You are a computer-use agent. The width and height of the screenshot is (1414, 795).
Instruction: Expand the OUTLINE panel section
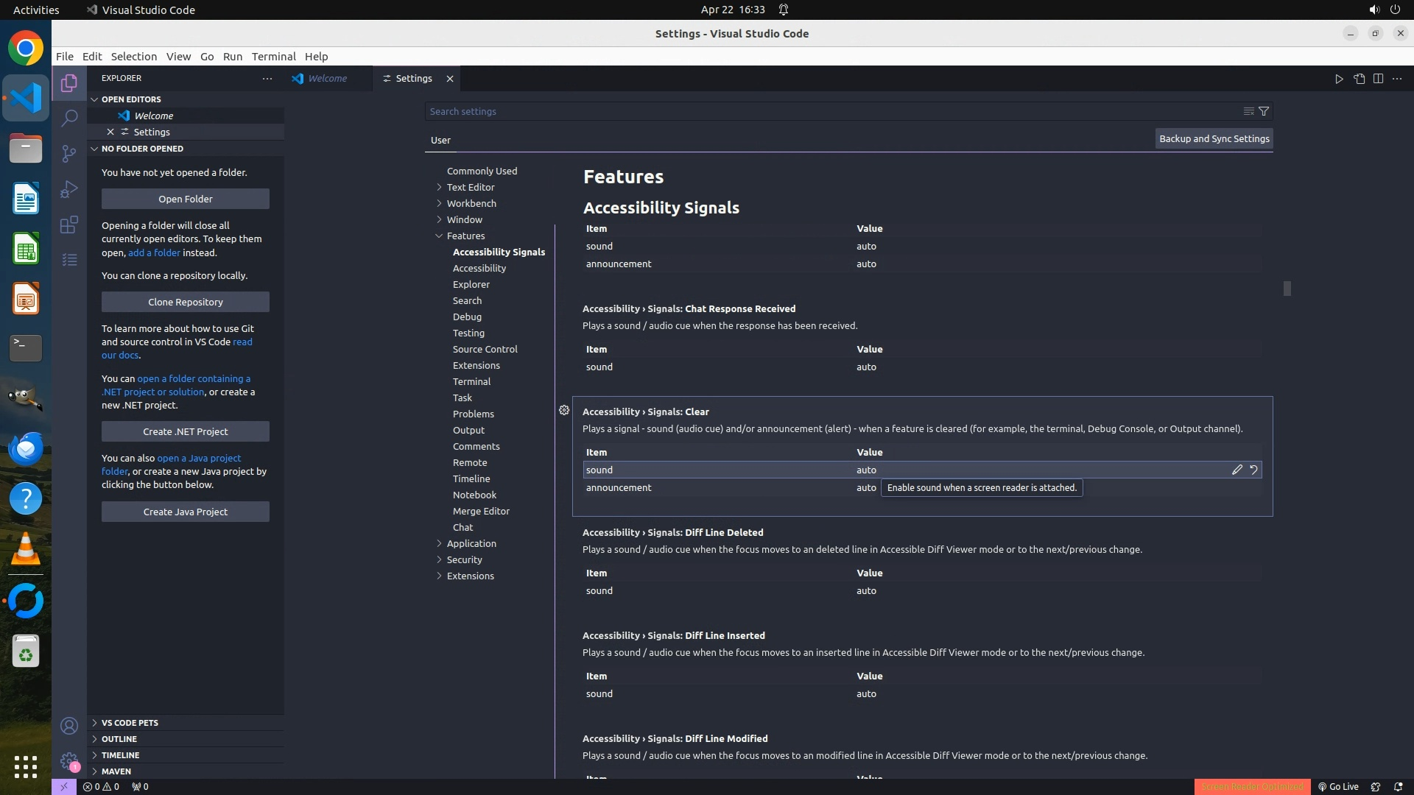(119, 738)
